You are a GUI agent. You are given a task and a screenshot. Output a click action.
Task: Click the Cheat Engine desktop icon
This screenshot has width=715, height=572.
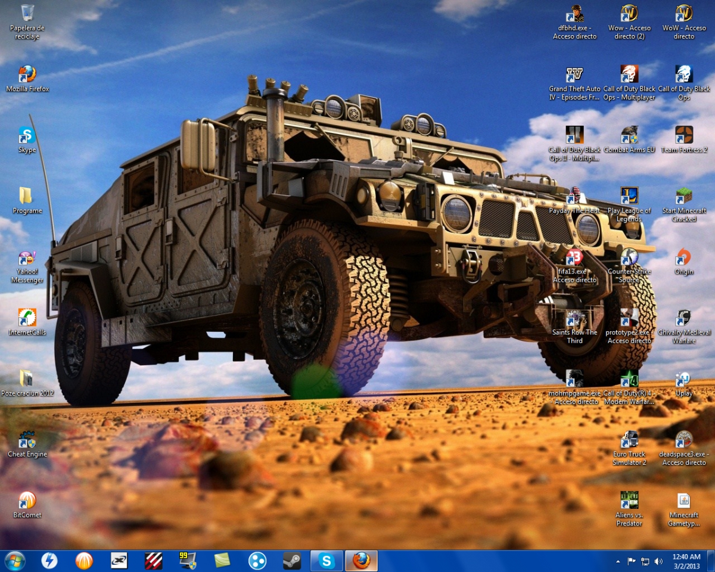[27, 440]
